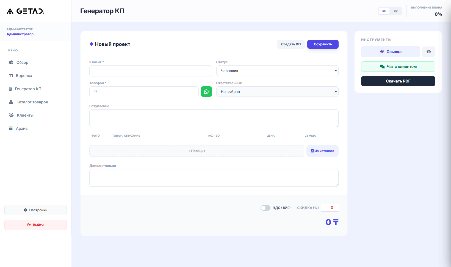This screenshot has height=267, width=451.
Task: Select RU language tab
Action: (x=384, y=11)
